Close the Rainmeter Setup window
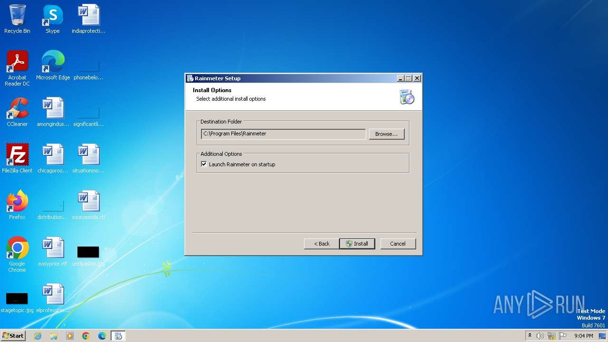Viewport: 608px width, 342px height. tap(417, 78)
